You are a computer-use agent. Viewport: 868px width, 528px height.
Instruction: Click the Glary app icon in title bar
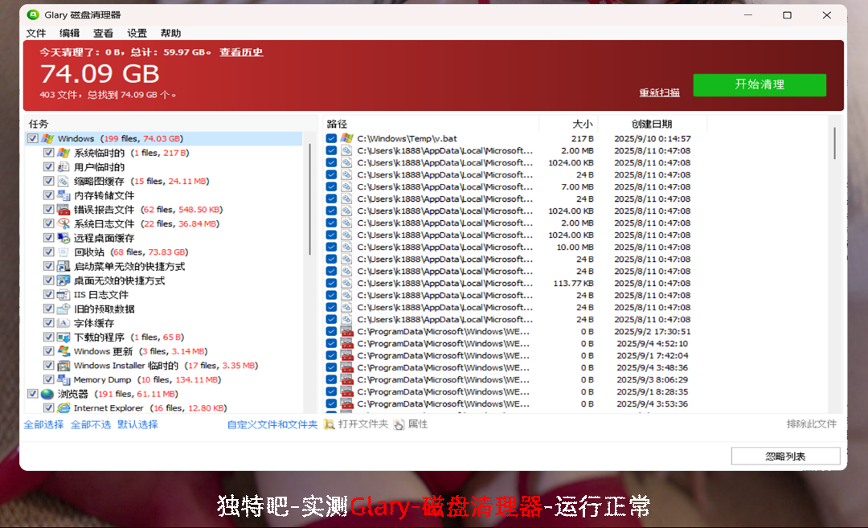pyautogui.click(x=33, y=15)
